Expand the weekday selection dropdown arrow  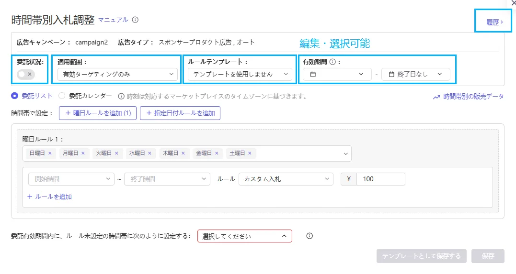345,154
